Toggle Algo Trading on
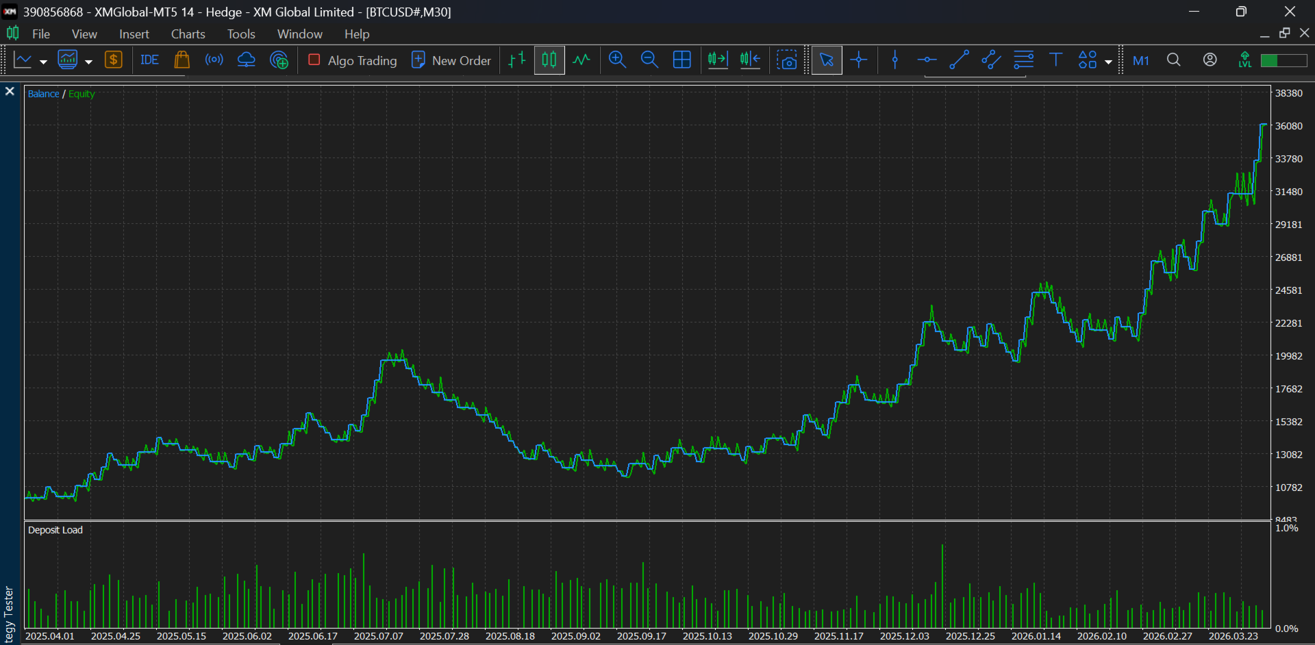The image size is (1315, 645). coord(353,60)
